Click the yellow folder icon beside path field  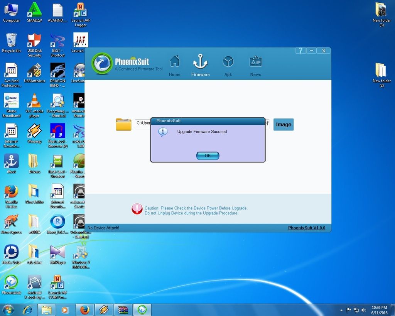click(x=123, y=124)
